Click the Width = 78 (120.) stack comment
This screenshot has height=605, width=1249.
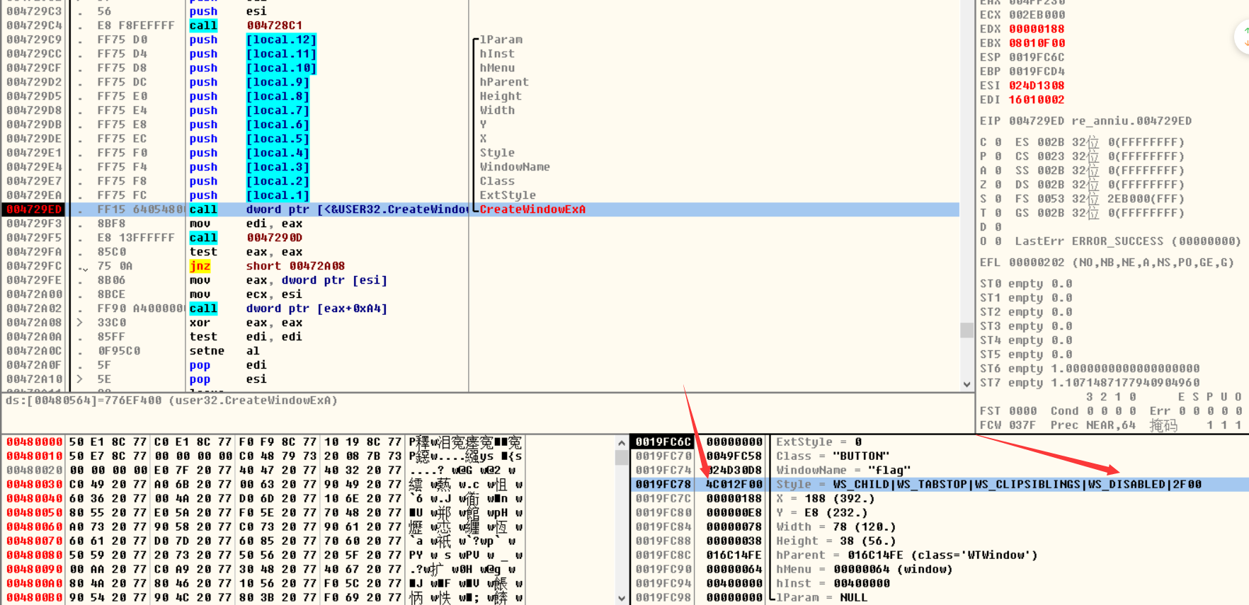pyautogui.click(x=836, y=527)
